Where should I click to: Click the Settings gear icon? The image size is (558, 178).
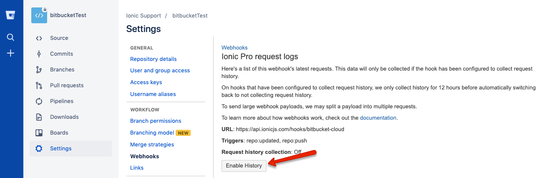pyautogui.click(x=39, y=149)
